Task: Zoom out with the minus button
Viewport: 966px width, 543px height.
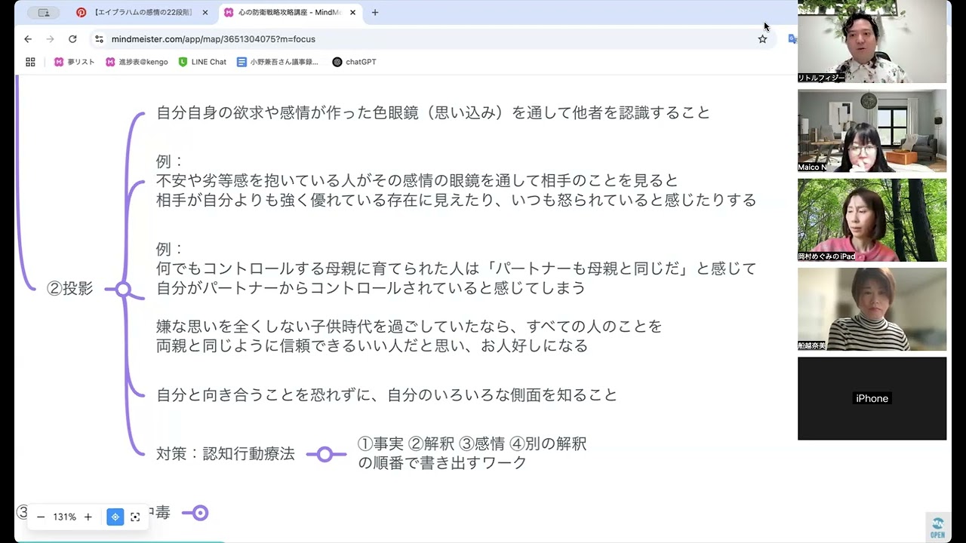Action: (41, 517)
